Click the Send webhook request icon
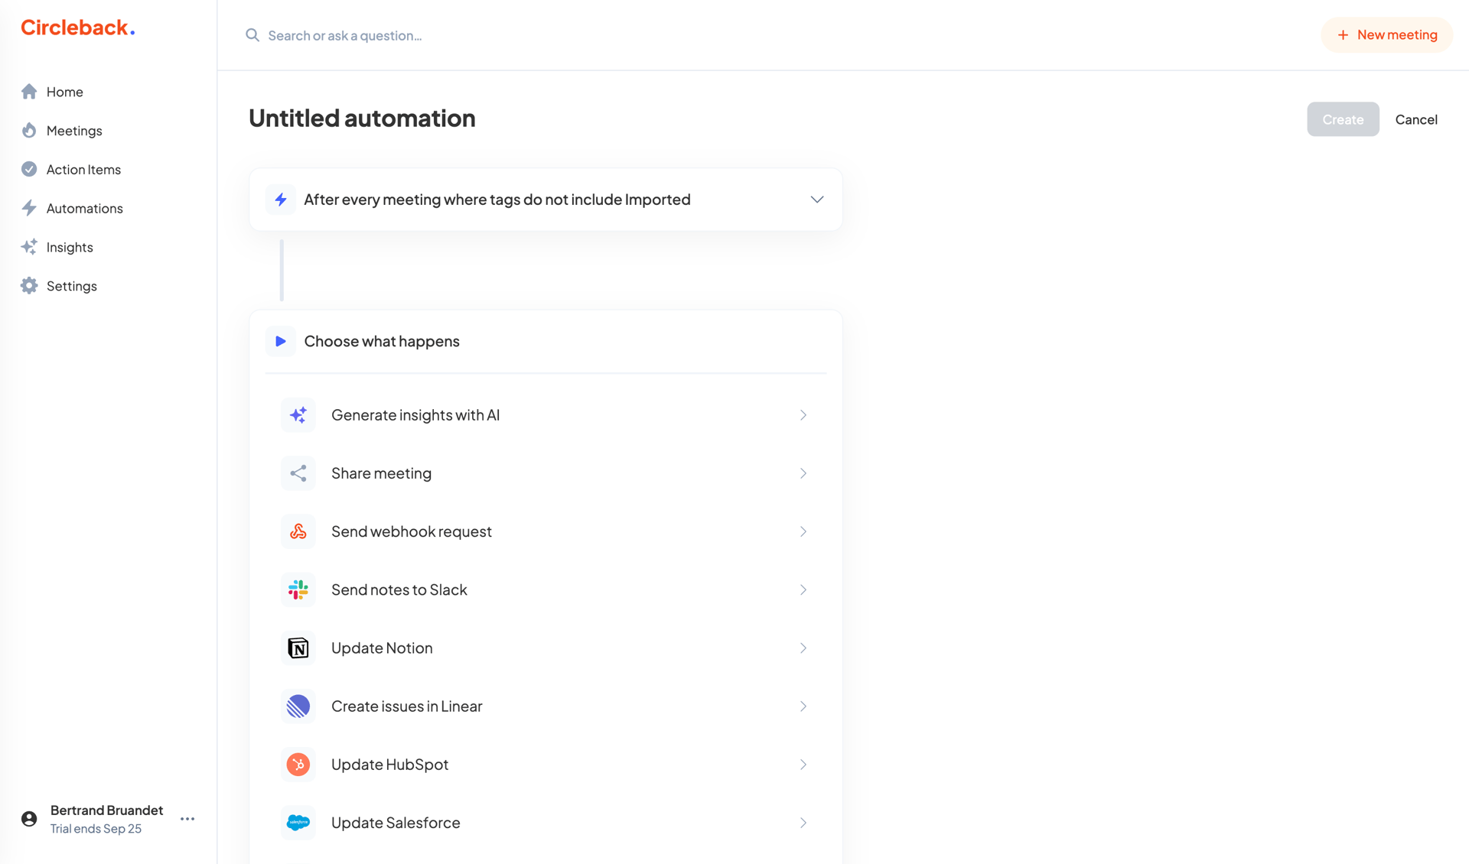 tap(298, 531)
